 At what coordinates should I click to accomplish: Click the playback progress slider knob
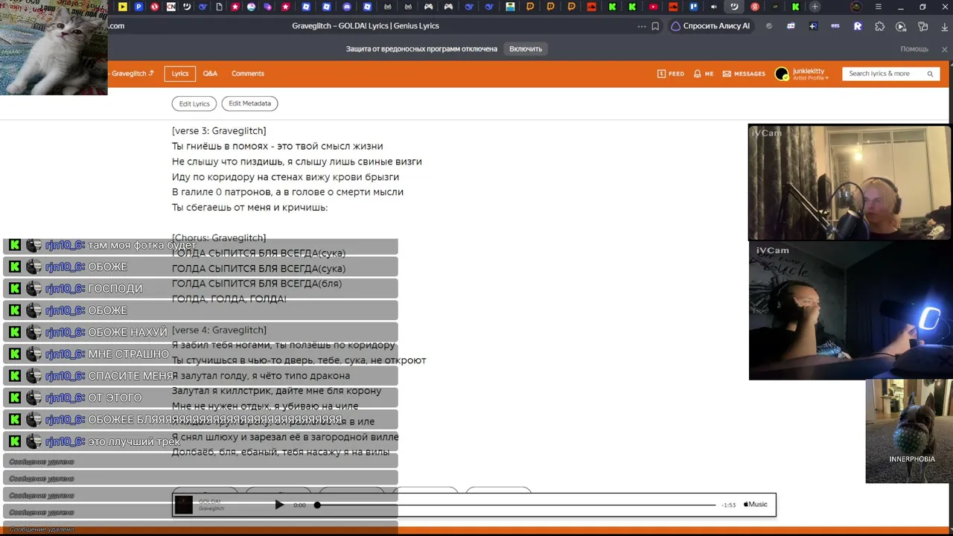[x=317, y=505]
